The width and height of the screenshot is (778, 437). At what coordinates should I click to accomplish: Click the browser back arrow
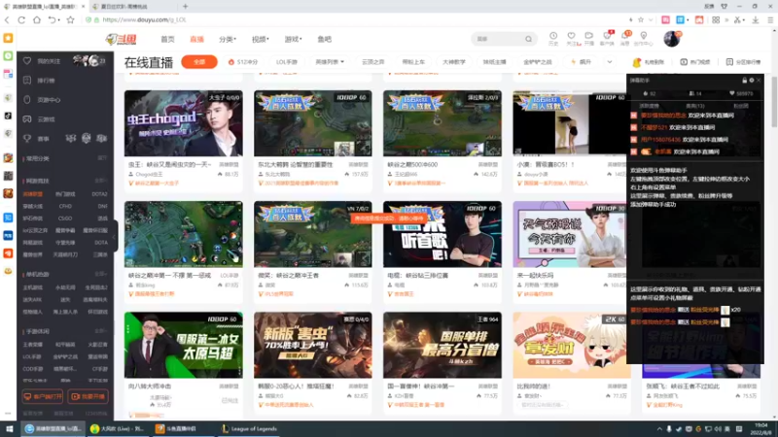pyautogui.click(x=7, y=19)
